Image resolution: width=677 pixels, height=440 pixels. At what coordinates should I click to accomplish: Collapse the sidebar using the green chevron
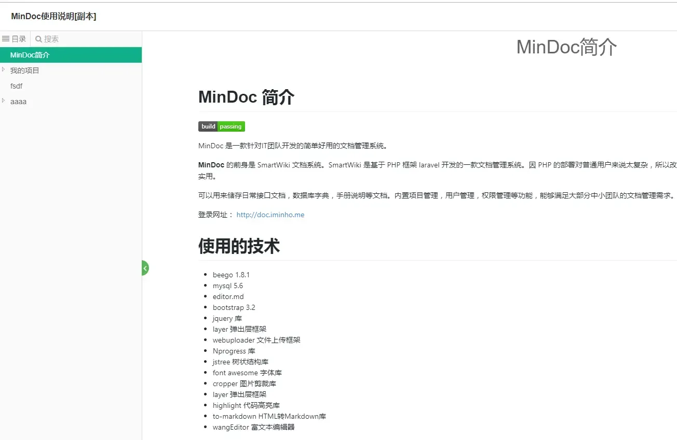tap(144, 267)
